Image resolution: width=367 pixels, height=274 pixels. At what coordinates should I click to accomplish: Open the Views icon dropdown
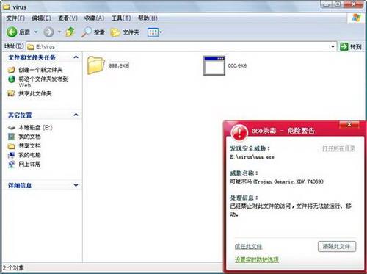[155, 32]
